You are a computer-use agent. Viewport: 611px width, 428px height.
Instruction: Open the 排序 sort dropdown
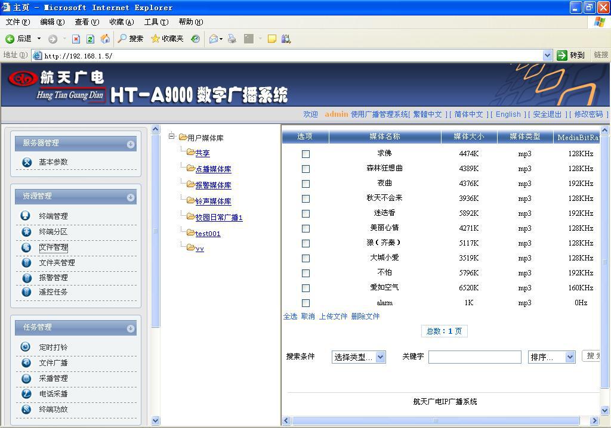[551, 357]
